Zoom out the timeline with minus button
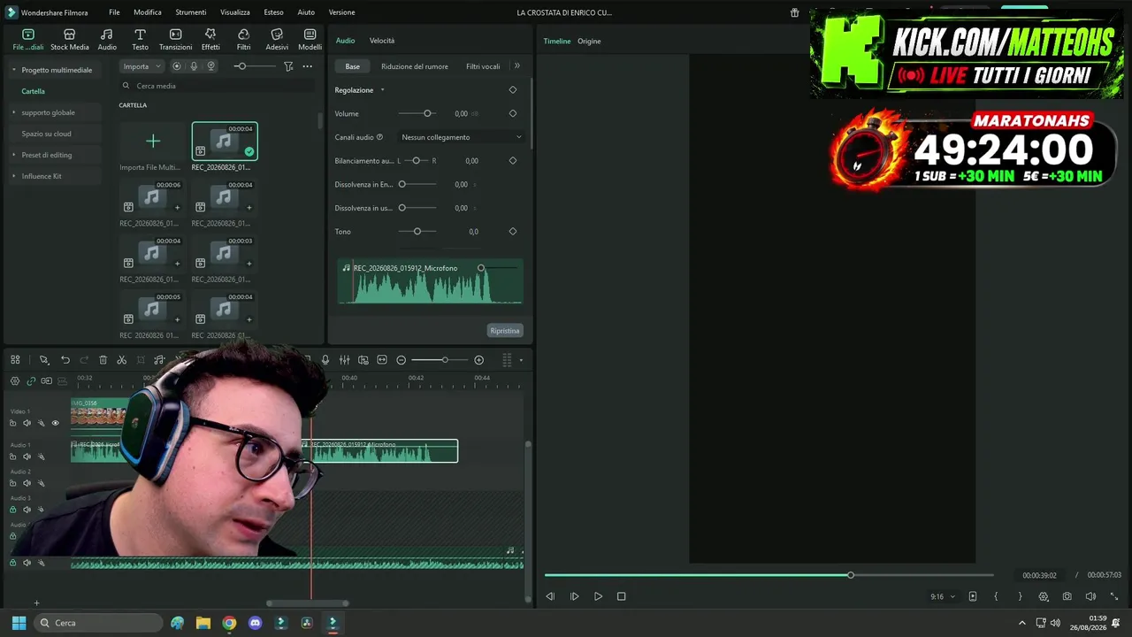 click(x=401, y=360)
